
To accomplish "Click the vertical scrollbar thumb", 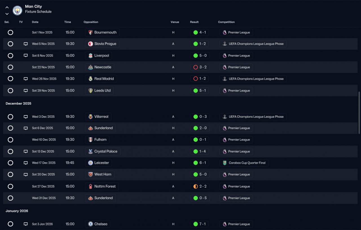I will (x=359, y=112).
